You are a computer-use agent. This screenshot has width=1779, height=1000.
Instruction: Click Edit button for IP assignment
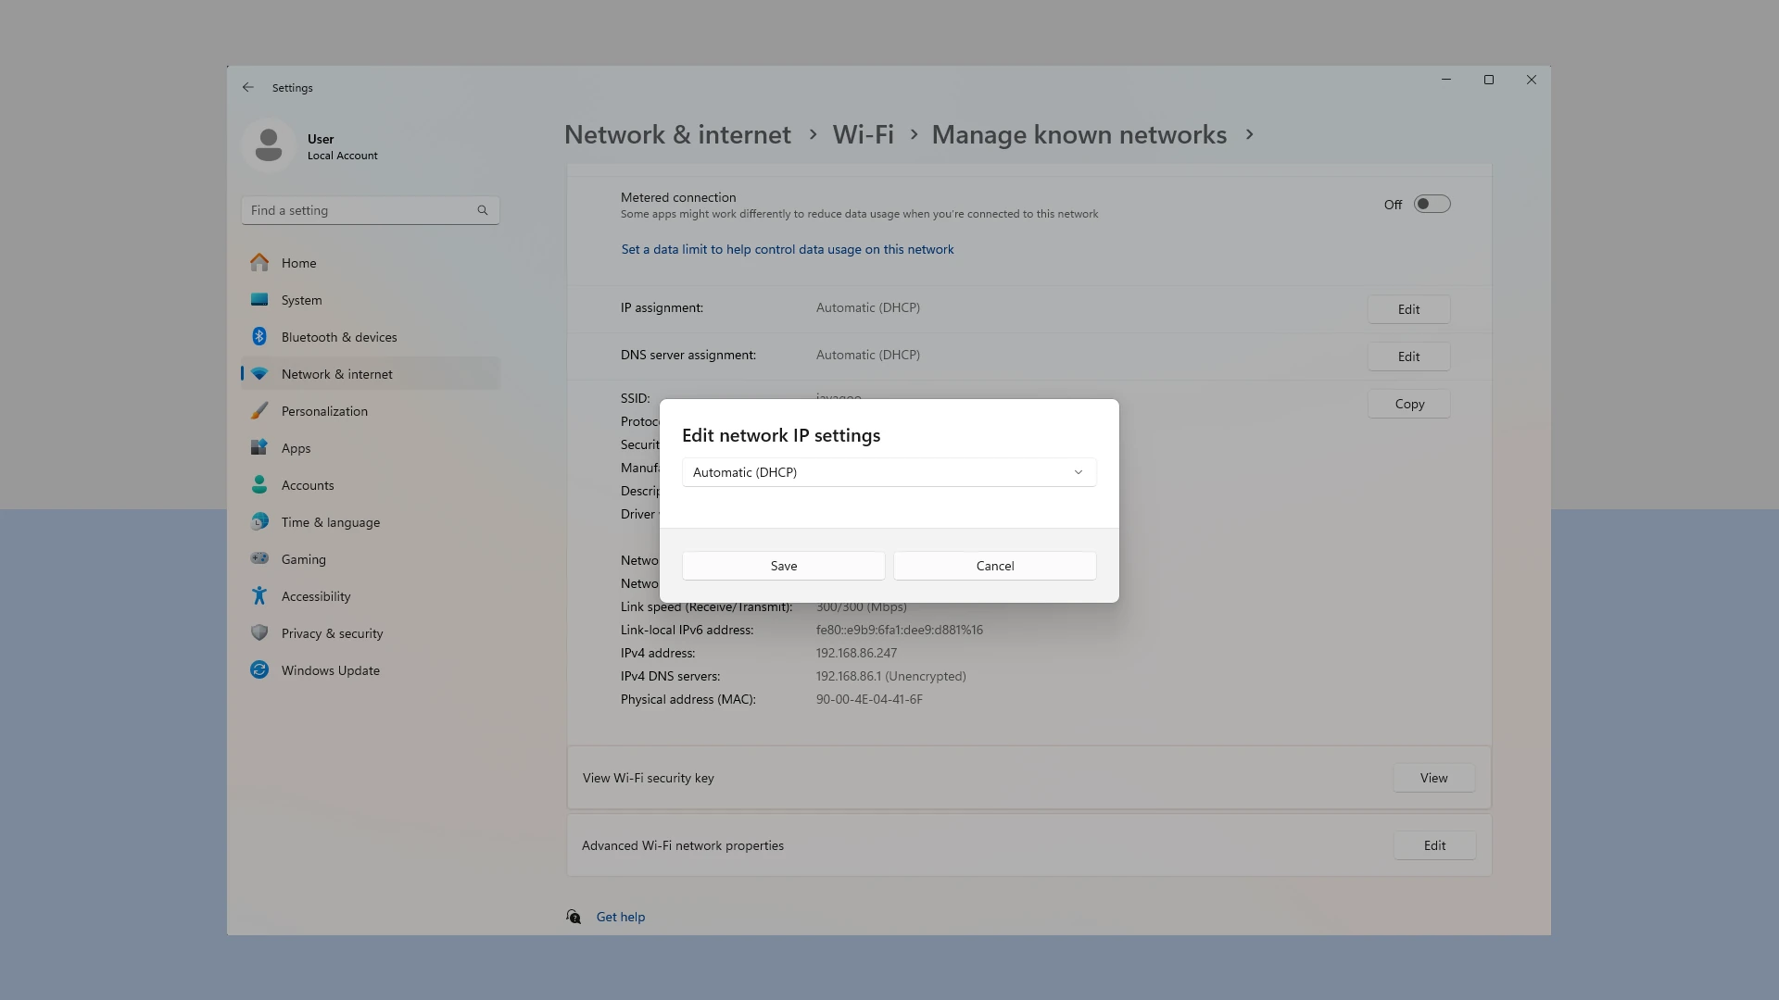coord(1407,309)
